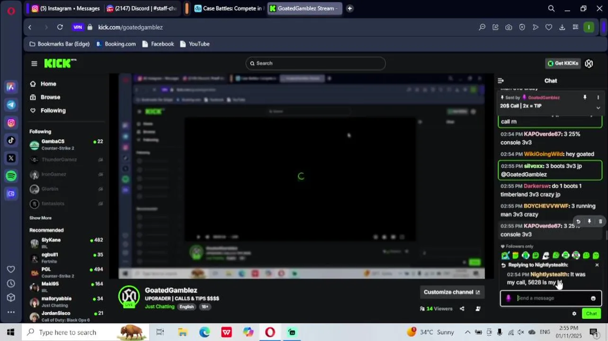Toggle the VPN badge in address bar

click(78, 27)
